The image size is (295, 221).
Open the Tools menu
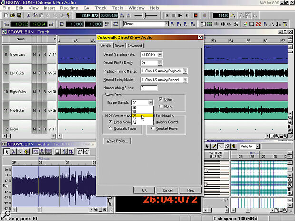(x=118, y=8)
